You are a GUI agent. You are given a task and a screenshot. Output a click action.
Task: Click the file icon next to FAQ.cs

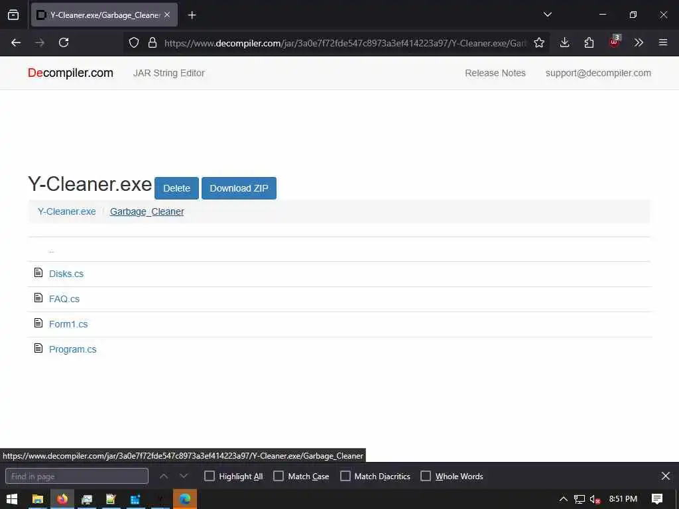tap(38, 298)
